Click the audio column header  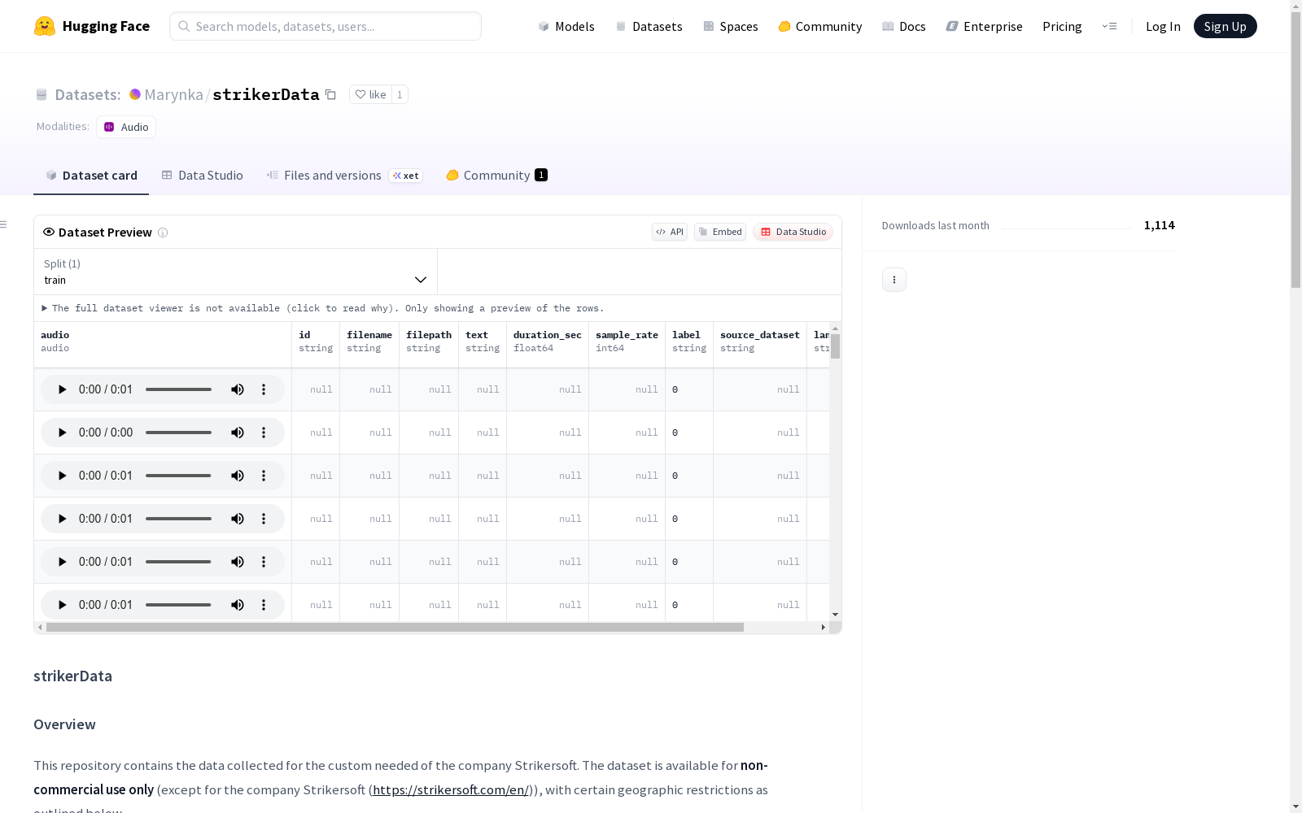[163, 345]
